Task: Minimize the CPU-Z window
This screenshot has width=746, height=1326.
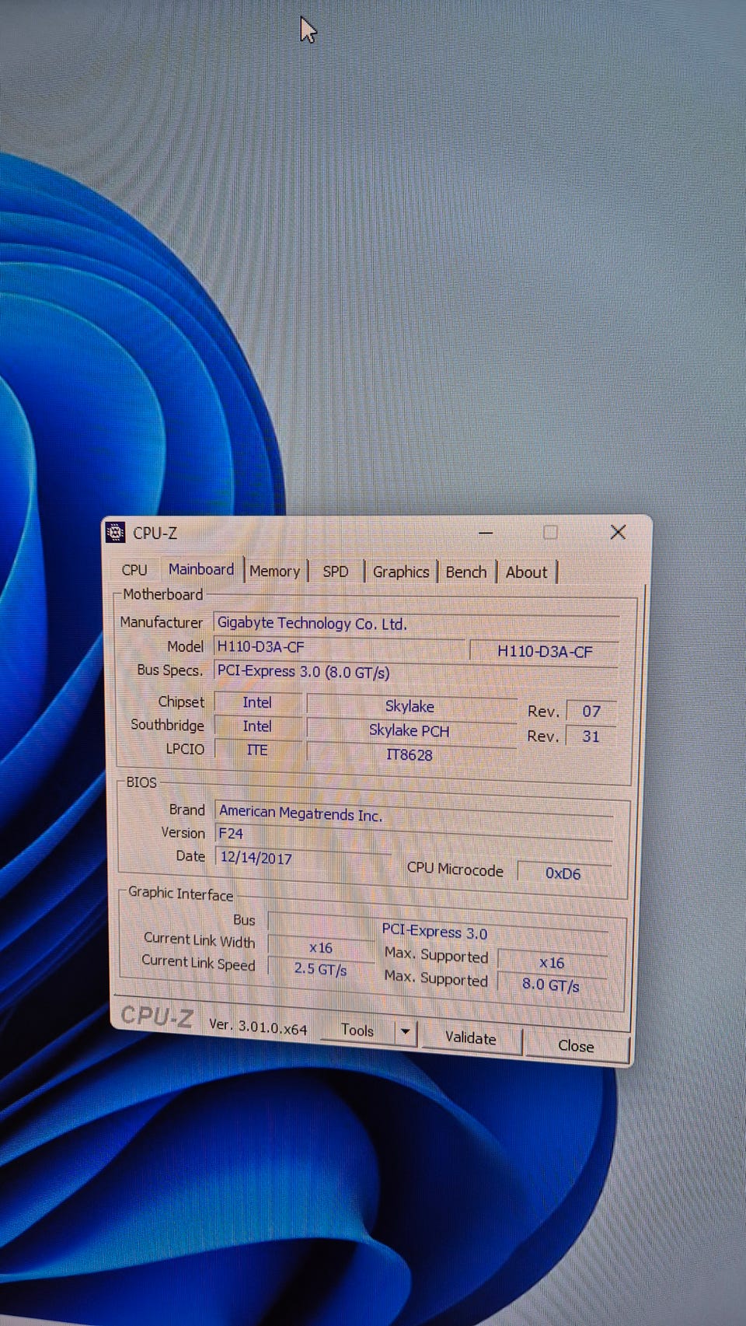Action: pyautogui.click(x=486, y=533)
